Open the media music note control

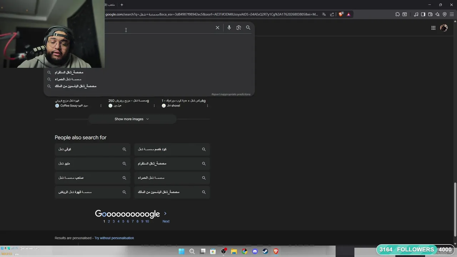point(416,14)
